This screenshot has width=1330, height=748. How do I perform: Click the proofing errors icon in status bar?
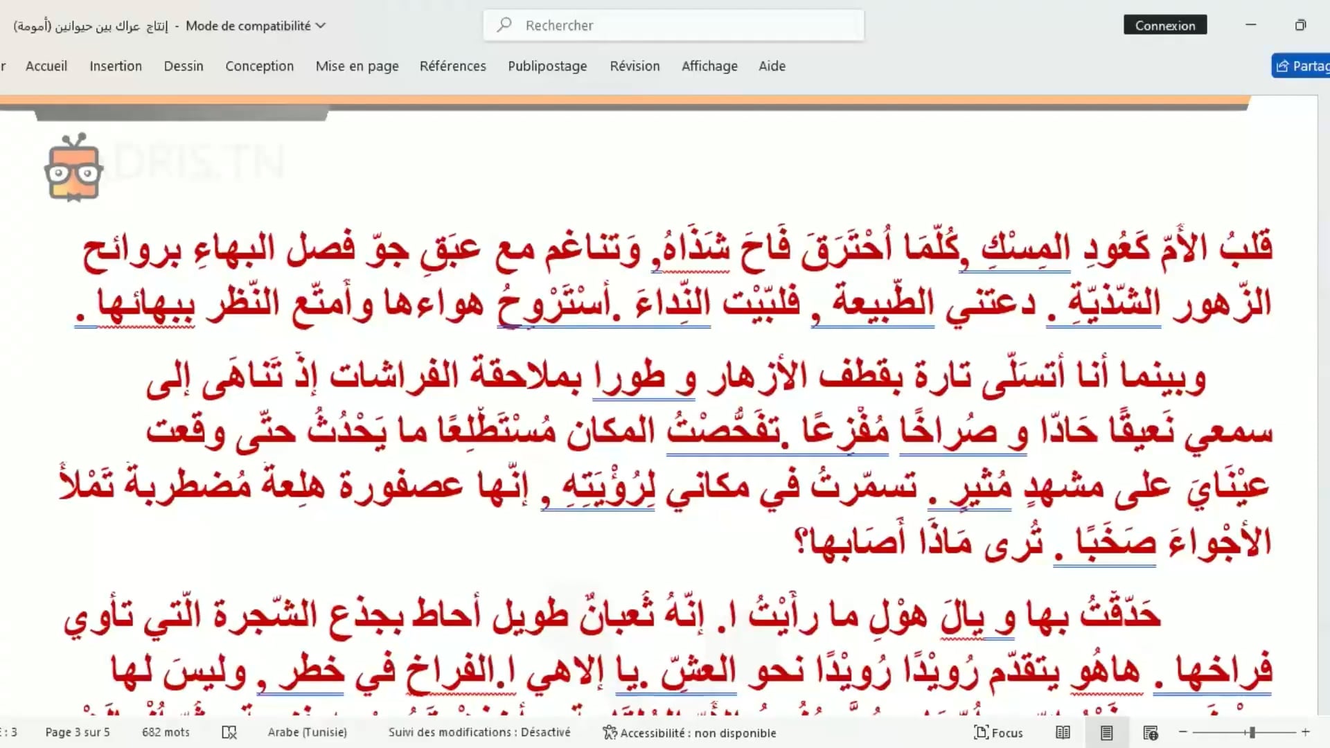coord(229,733)
